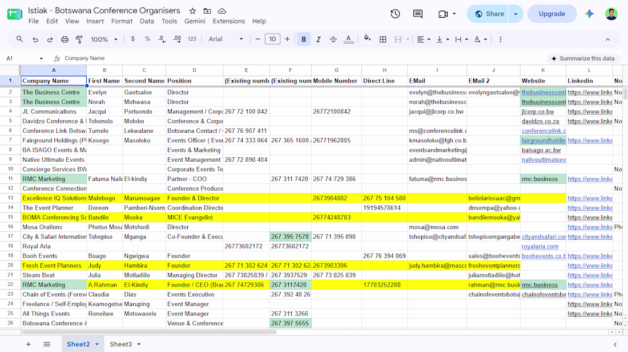Redo the last action
This screenshot has width=628, height=352.
pos(50,39)
